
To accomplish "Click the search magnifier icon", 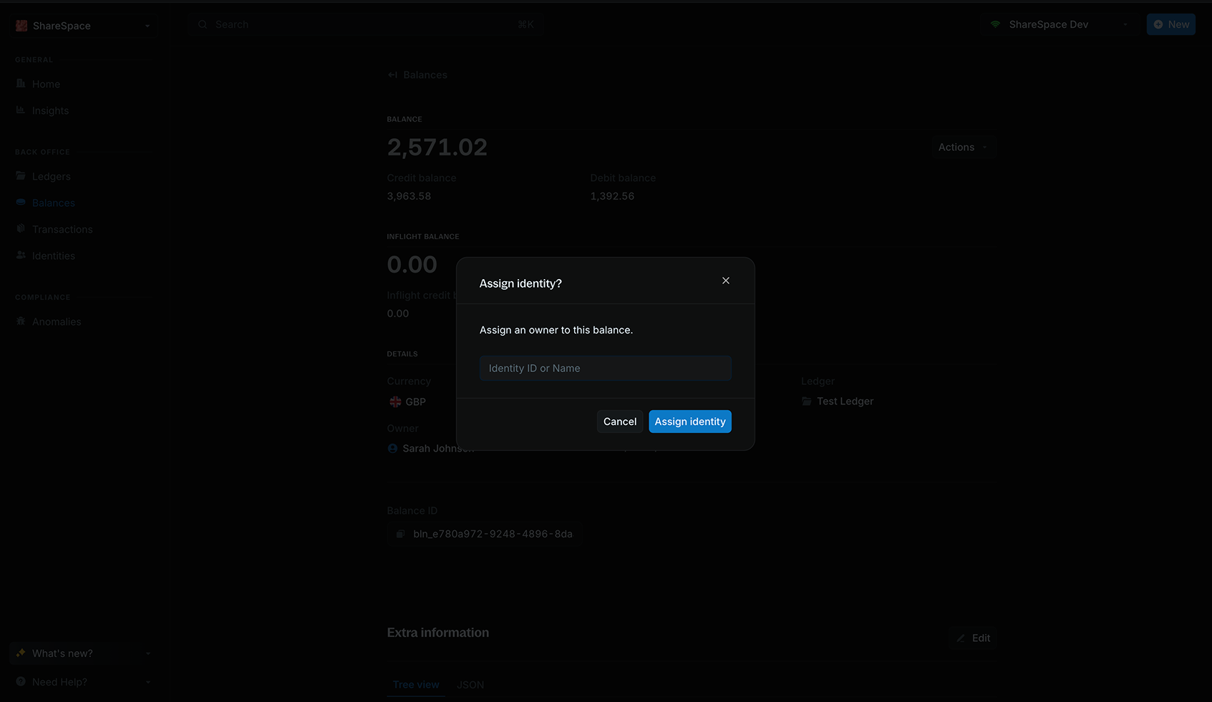I will click(x=203, y=24).
